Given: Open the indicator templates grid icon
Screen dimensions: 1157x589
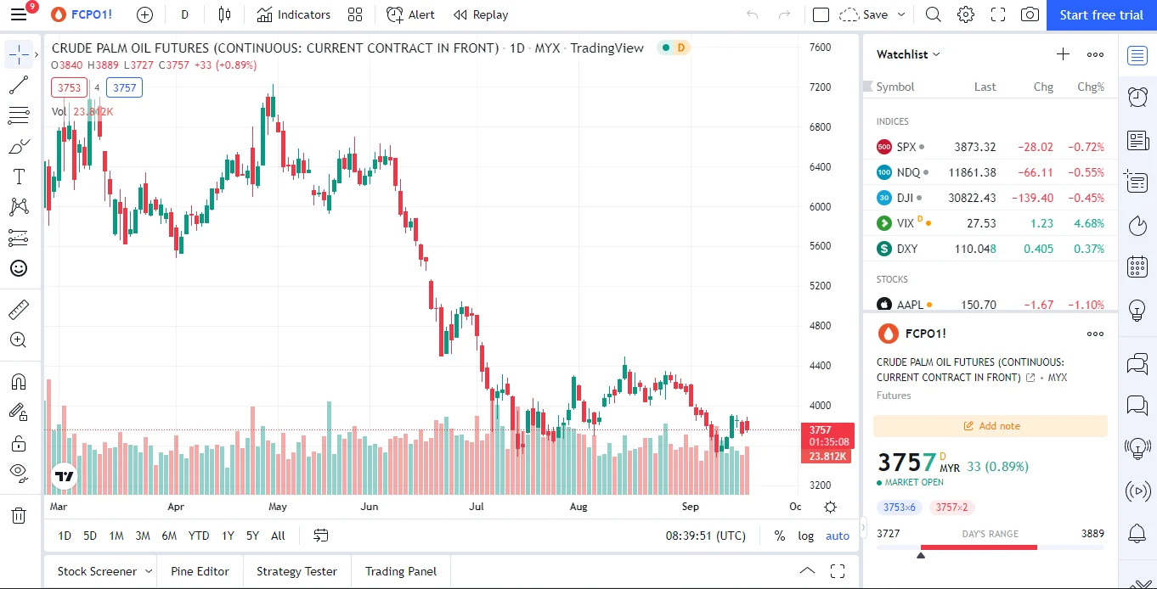Looking at the screenshot, I should point(355,14).
